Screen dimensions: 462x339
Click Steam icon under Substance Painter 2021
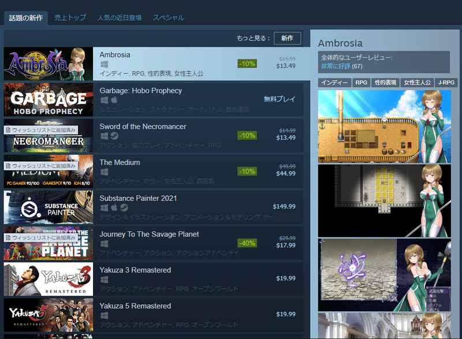pos(124,208)
